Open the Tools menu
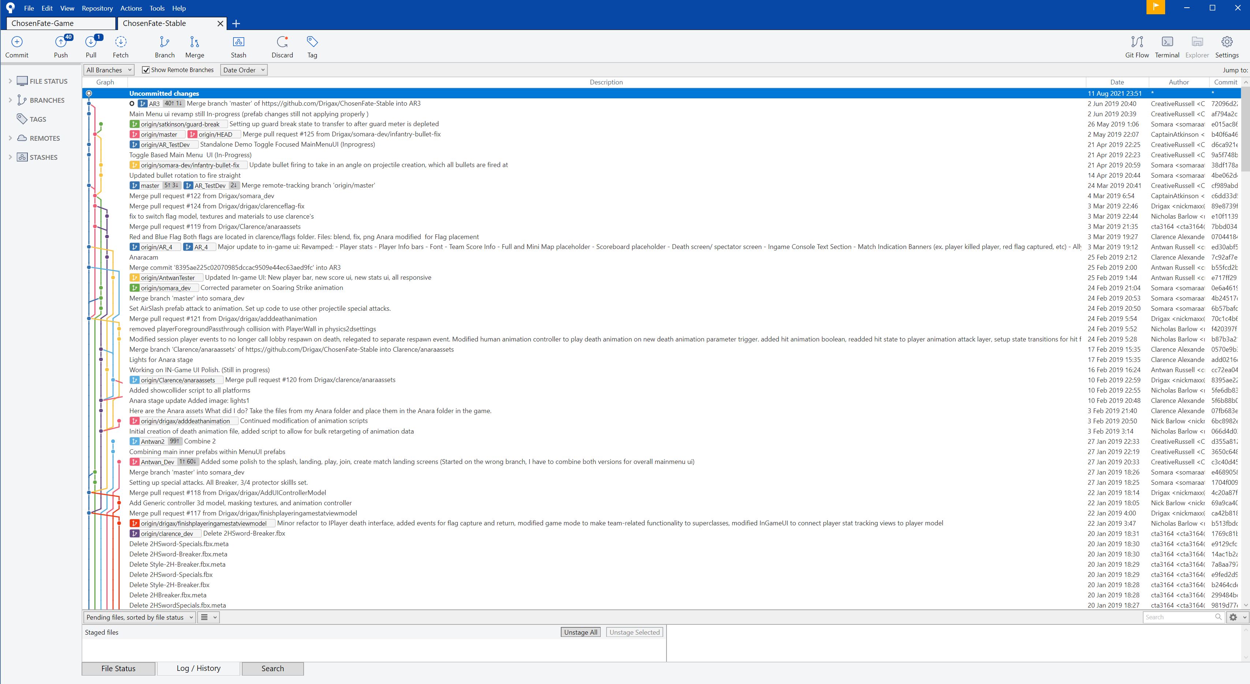The image size is (1250, 684). tap(157, 8)
